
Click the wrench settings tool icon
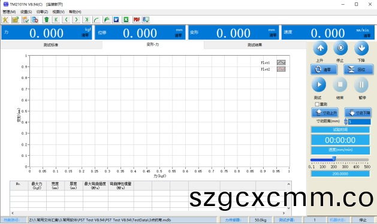tap(5, 20)
